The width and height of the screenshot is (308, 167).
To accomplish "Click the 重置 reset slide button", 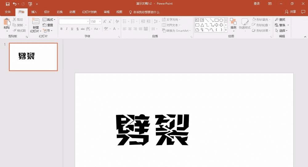I will pos(48,25).
